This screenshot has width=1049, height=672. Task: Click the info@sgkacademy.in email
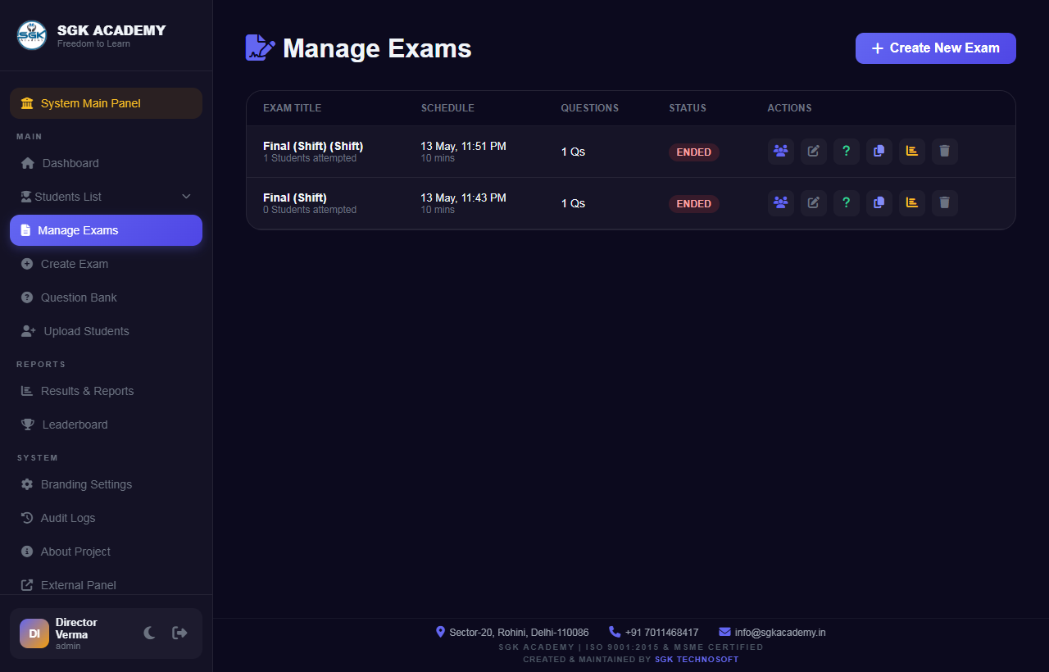[779, 633]
